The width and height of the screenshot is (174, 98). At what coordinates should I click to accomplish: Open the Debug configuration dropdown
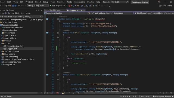tap(31, 5)
